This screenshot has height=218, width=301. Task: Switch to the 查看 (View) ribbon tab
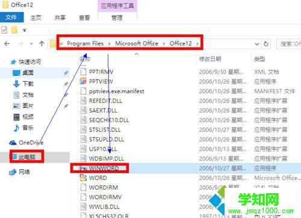pyautogui.click(x=84, y=17)
